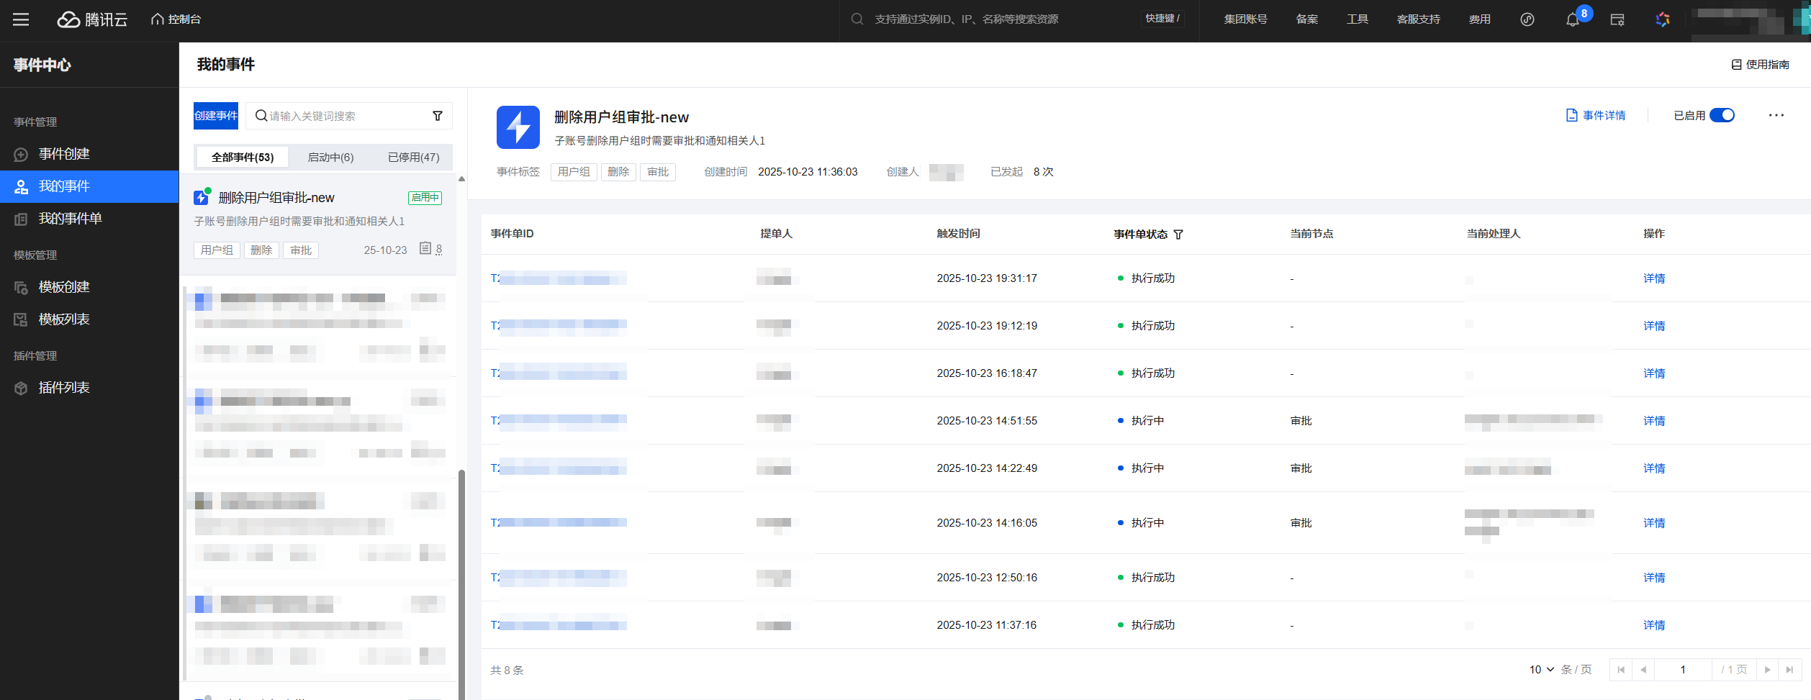The height and width of the screenshot is (700, 1811).
Task: Switch to the 启动中(6) tab
Action: 330,158
